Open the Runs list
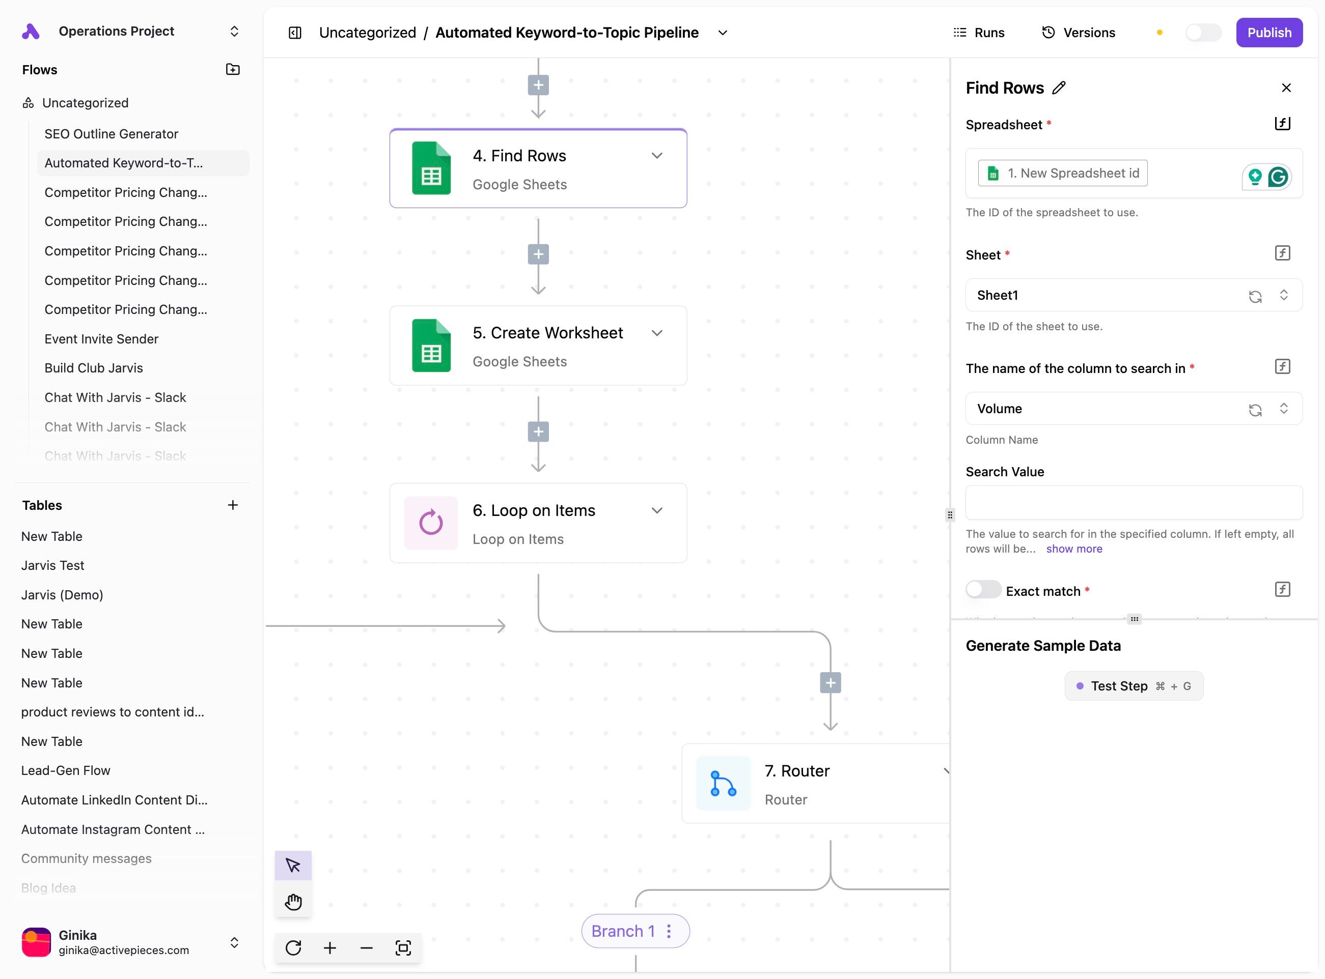This screenshot has width=1325, height=979. pyautogui.click(x=979, y=33)
